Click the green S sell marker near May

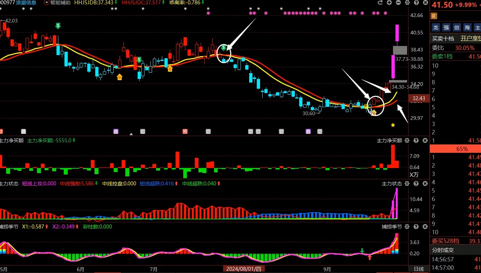(58, 26)
